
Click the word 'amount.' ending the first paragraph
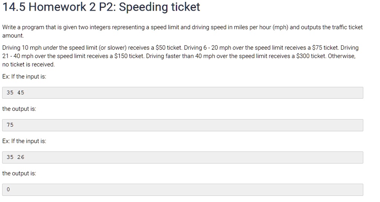pos(13,36)
